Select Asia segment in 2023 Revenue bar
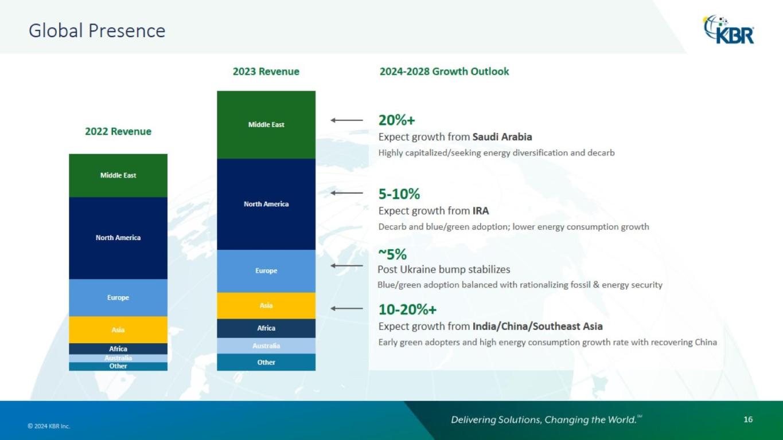 click(x=266, y=305)
